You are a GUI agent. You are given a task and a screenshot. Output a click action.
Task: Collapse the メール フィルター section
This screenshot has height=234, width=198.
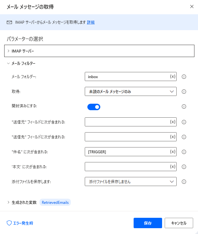pos(21,64)
